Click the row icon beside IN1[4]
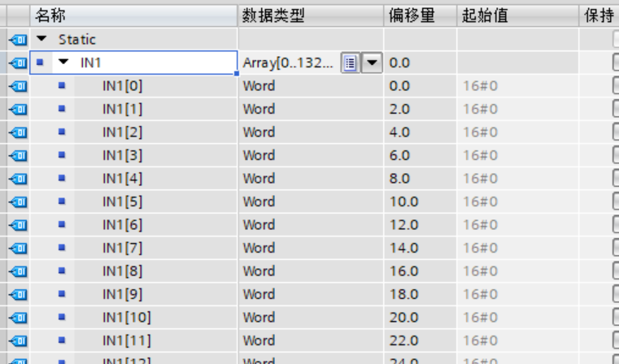The height and width of the screenshot is (364, 619). (17, 178)
